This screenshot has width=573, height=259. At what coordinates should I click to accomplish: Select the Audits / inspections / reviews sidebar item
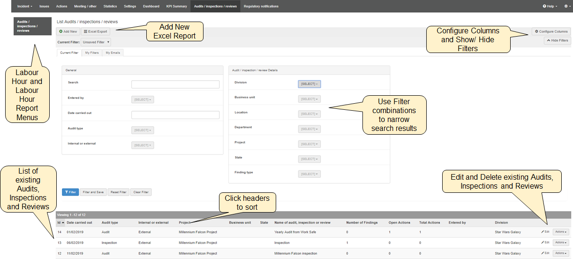coord(32,26)
